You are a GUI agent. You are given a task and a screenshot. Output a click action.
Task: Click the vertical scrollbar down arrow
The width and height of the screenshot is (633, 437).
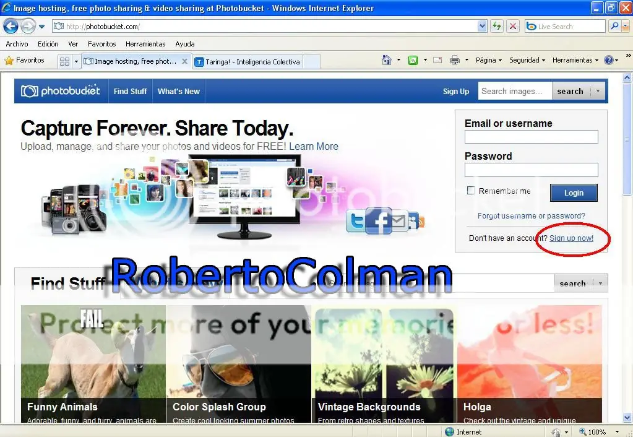[627, 418]
